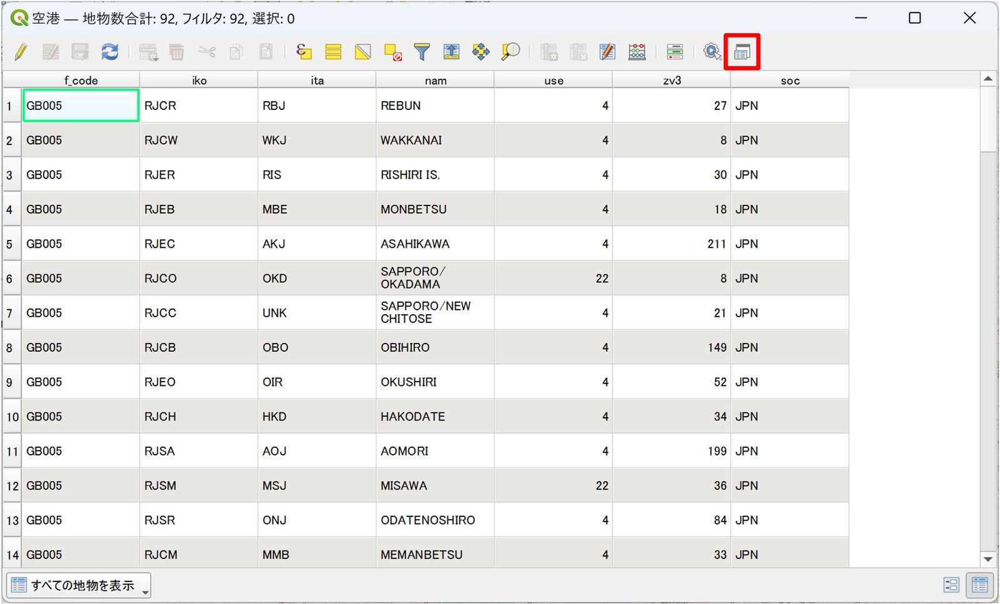Screen dimensions: 1000x604
Task: Click the zv3 column header
Action: tap(672, 80)
